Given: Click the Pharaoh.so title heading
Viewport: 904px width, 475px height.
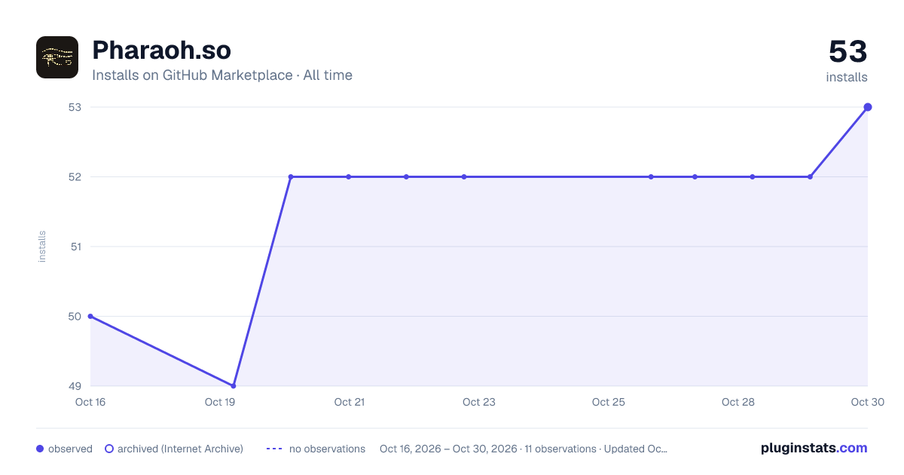Looking at the screenshot, I should coord(161,50).
